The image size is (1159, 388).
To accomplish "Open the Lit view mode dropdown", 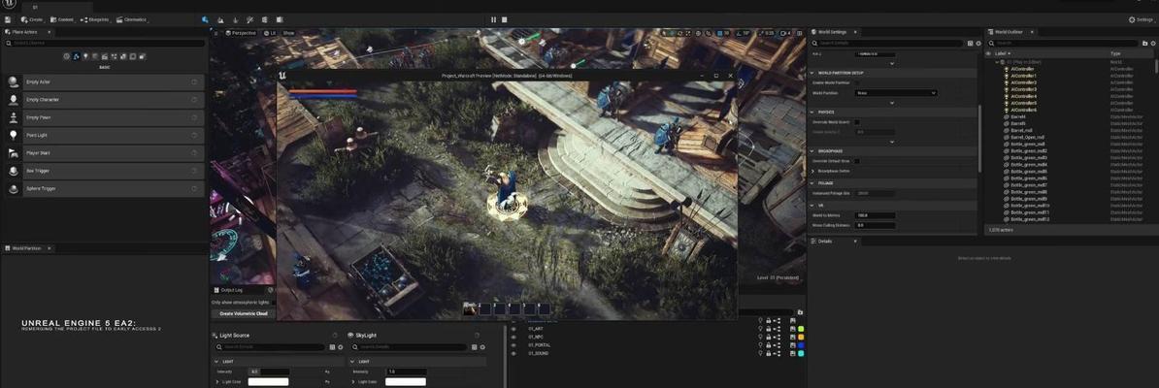I will (270, 33).
